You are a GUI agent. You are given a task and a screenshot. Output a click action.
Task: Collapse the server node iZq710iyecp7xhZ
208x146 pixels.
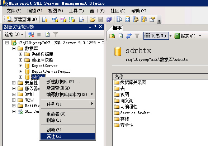pyautogui.click(x=7, y=43)
